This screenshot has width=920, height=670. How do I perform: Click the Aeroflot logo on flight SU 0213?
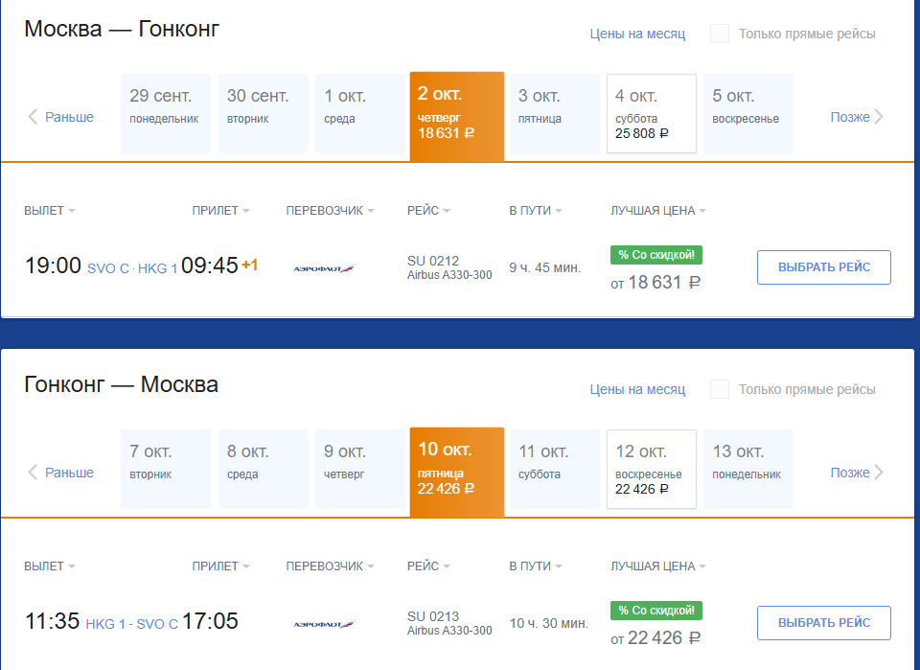point(325,624)
